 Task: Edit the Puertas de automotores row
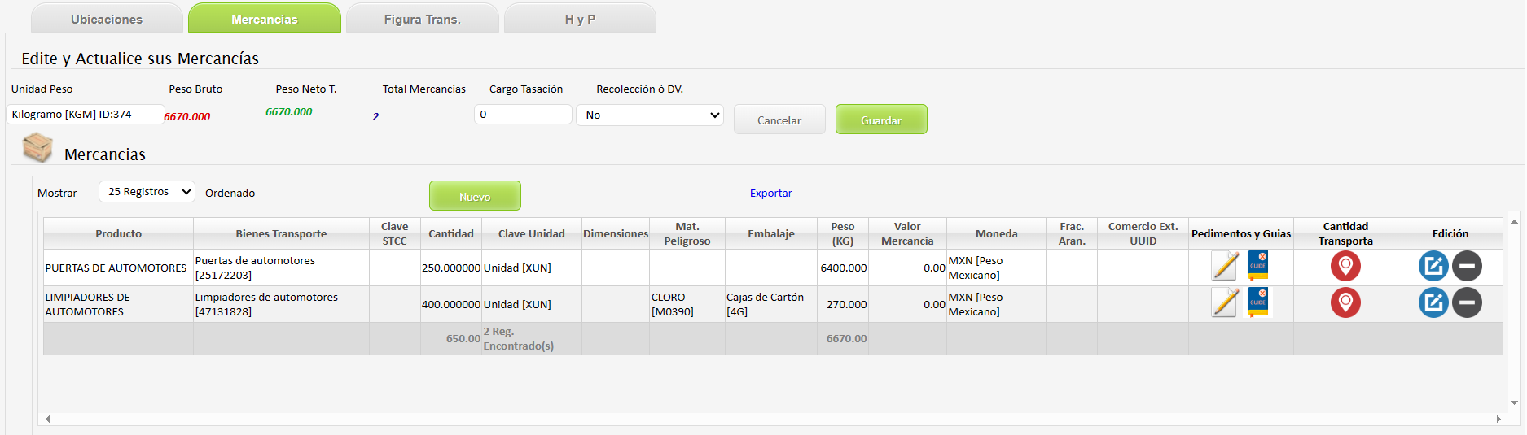click(x=1433, y=266)
